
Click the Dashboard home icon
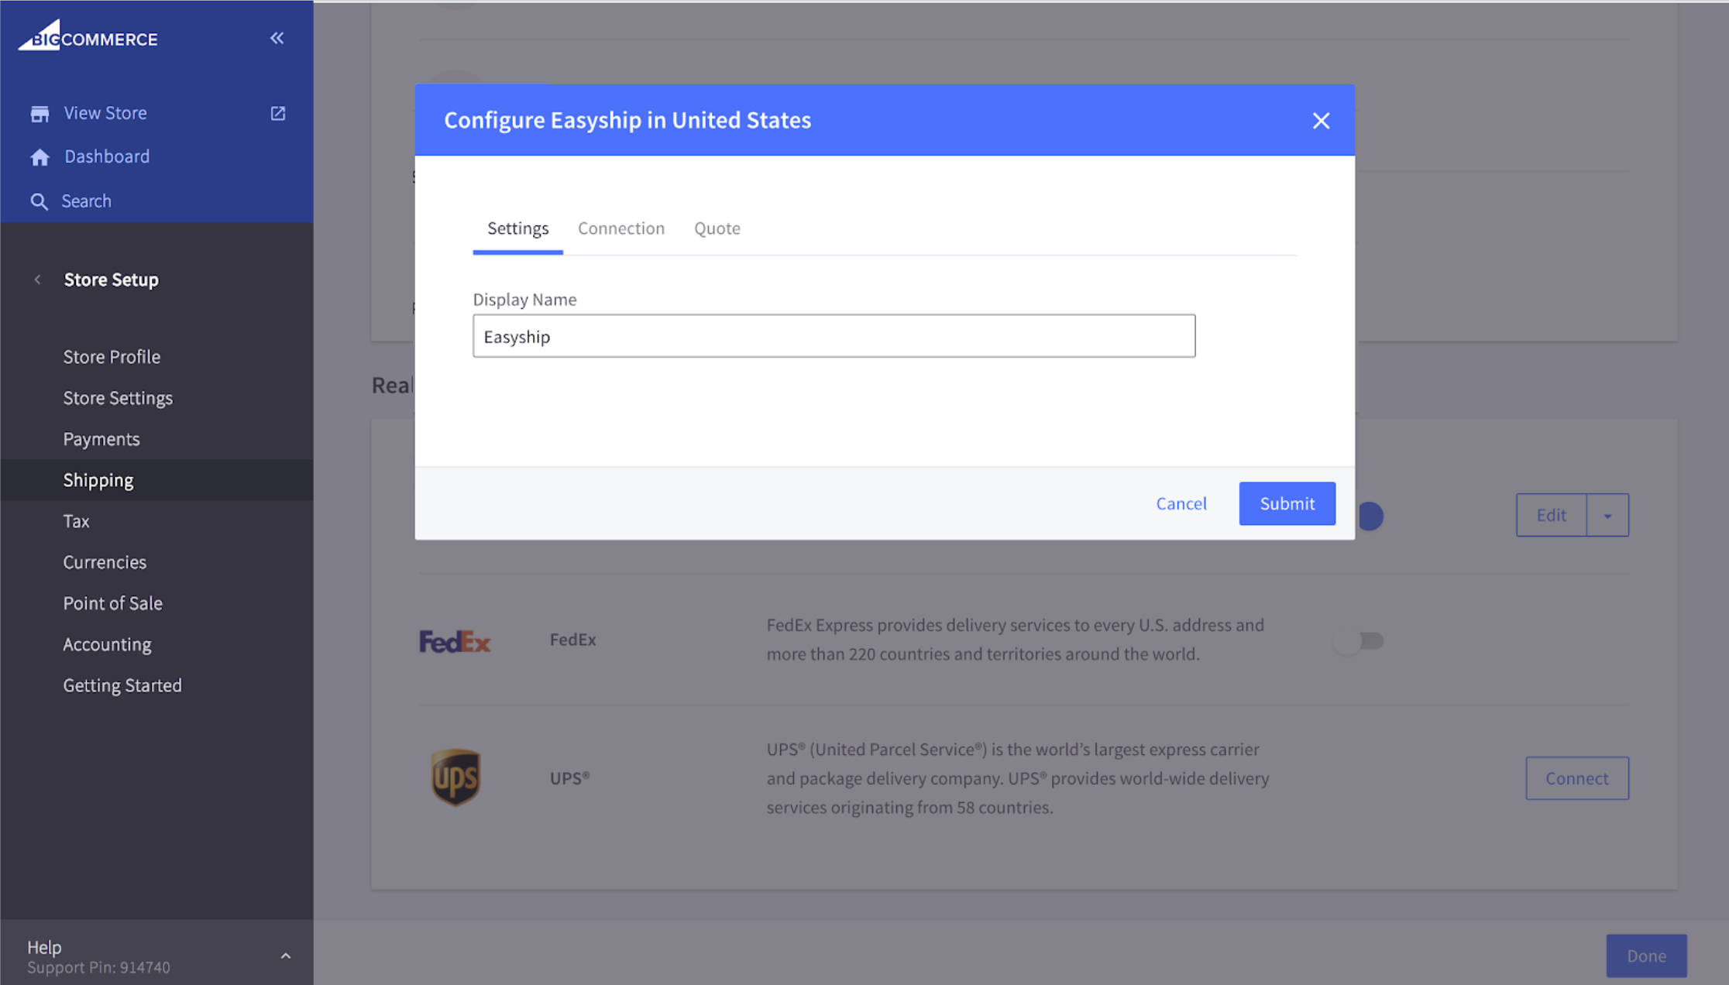point(40,157)
